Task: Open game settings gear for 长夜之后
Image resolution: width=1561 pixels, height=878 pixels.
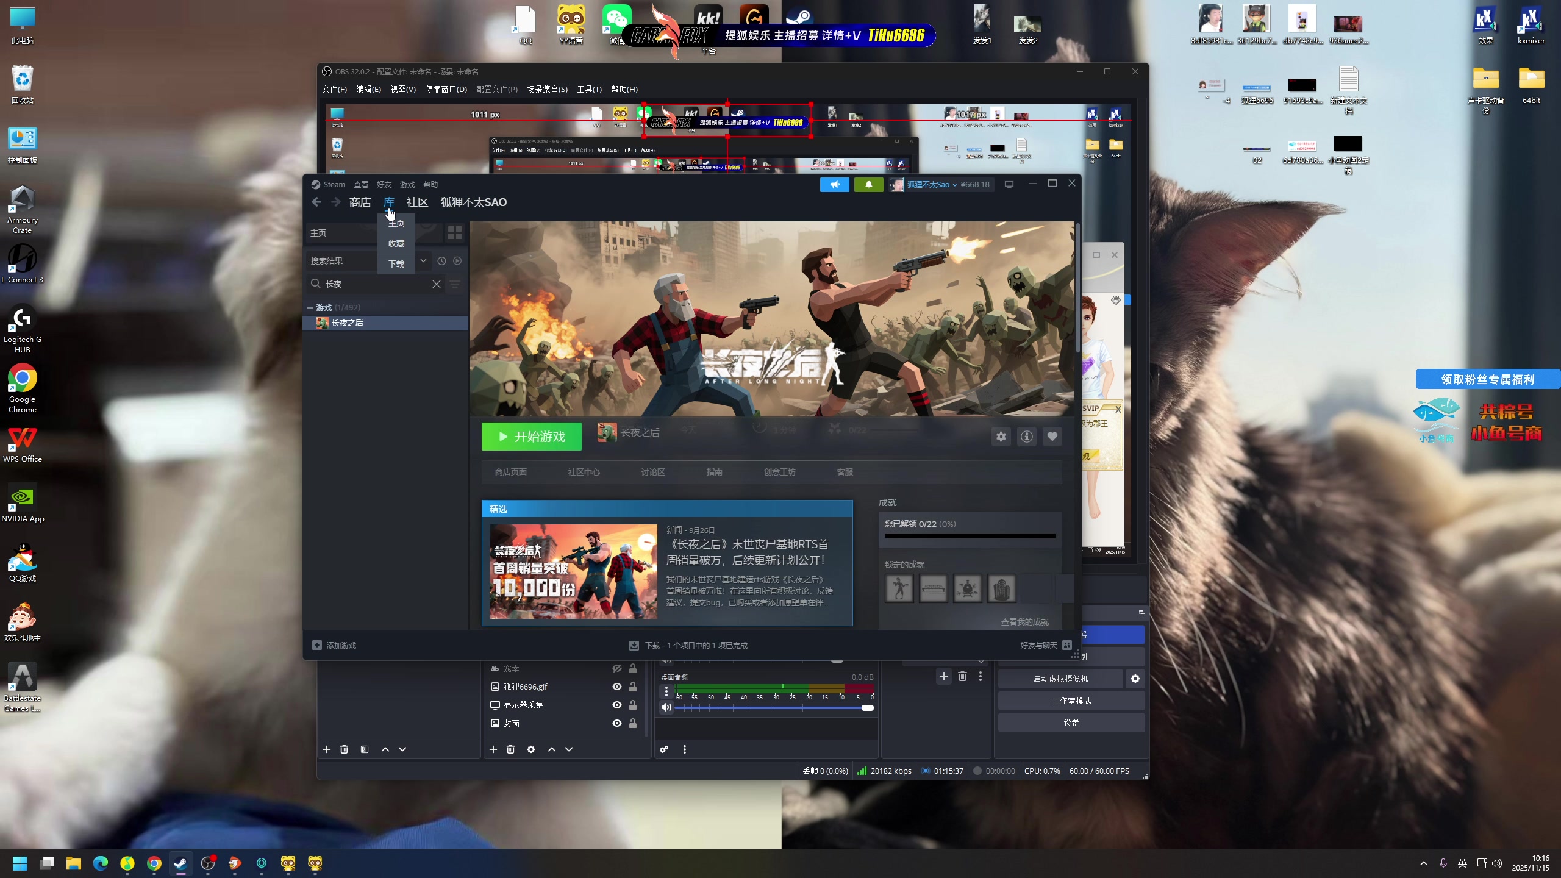Action: pyautogui.click(x=1001, y=437)
